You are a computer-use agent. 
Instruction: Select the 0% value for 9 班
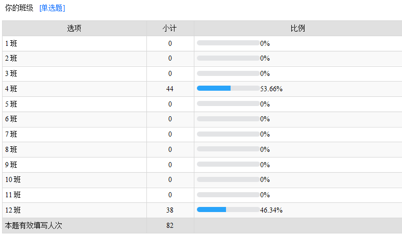point(265,165)
